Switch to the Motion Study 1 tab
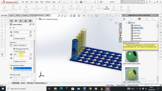The height and width of the screenshot is (91, 162). click(x=40, y=83)
